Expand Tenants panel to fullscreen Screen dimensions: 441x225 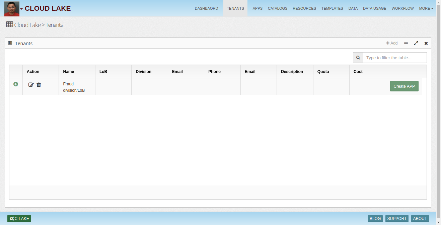tap(416, 43)
